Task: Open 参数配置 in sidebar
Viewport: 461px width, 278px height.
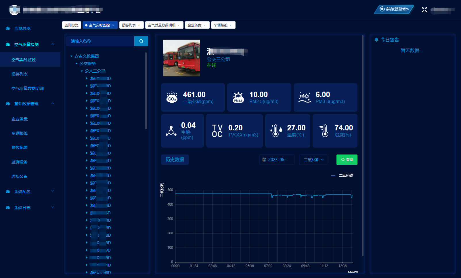Action: pyautogui.click(x=30, y=148)
